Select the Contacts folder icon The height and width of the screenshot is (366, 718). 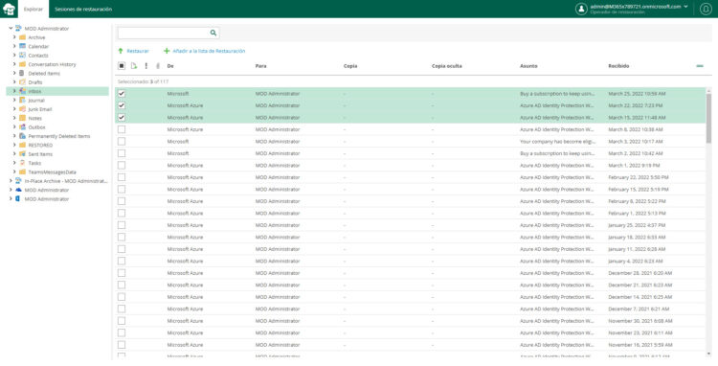click(22, 56)
